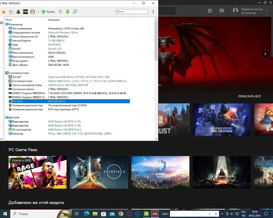Click the user silhouette icon in toolbar
Screen dimensions: 273x218
(x=18, y=12)
